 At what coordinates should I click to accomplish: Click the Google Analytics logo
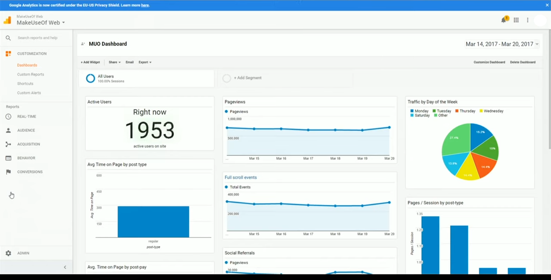(x=7, y=20)
